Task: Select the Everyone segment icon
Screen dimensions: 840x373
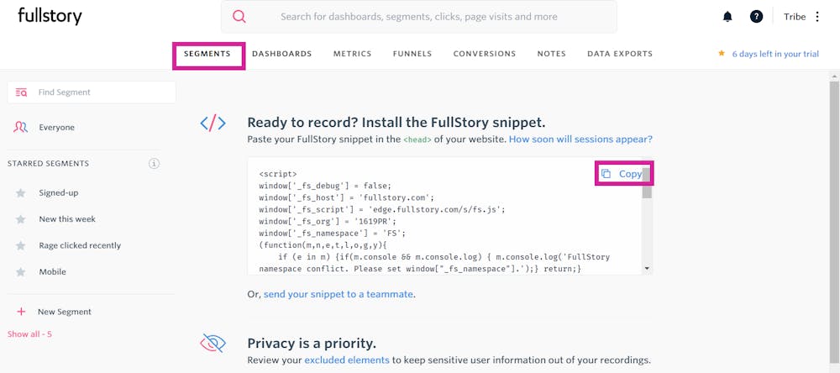Action: 21,127
